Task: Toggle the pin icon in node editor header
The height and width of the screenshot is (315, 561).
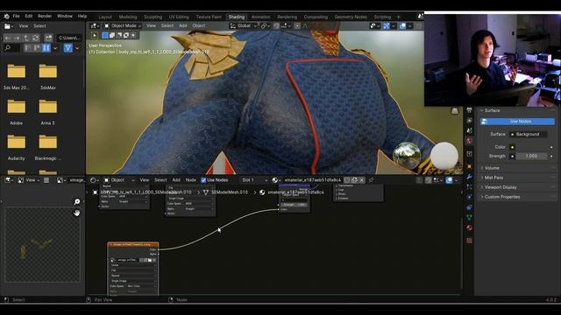Action: click(x=372, y=180)
